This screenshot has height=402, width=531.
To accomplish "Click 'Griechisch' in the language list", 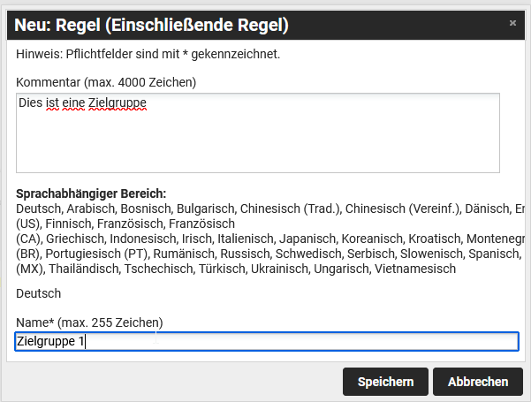I will 67,239.
